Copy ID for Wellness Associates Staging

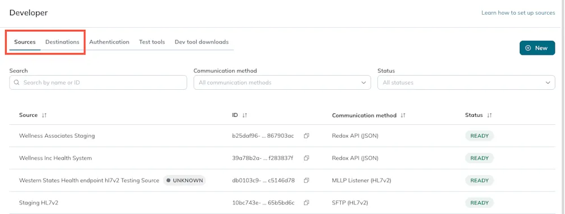pyautogui.click(x=306, y=136)
